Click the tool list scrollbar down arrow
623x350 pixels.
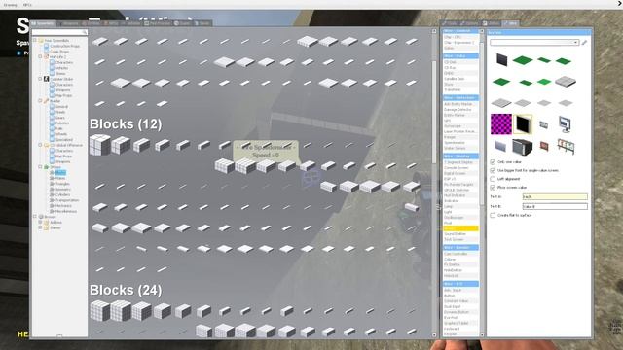click(x=482, y=334)
